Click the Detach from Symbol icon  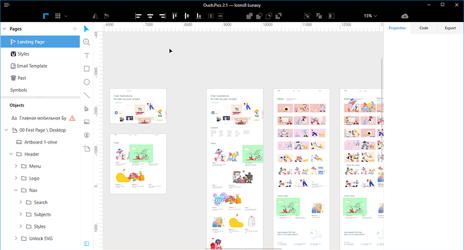(319, 16)
